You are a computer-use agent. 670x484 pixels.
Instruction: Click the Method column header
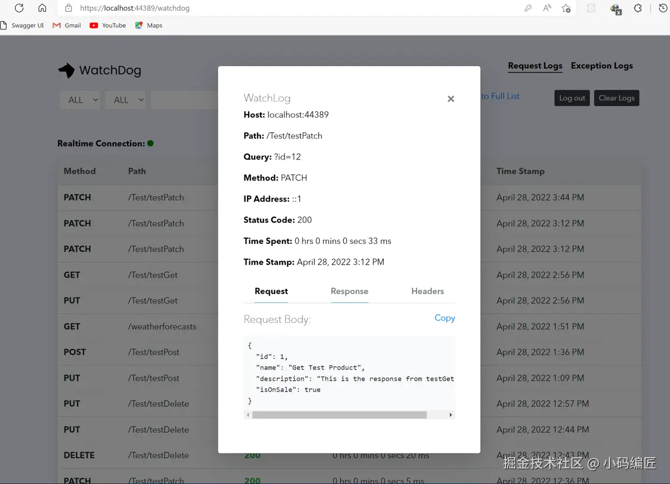[x=80, y=171]
